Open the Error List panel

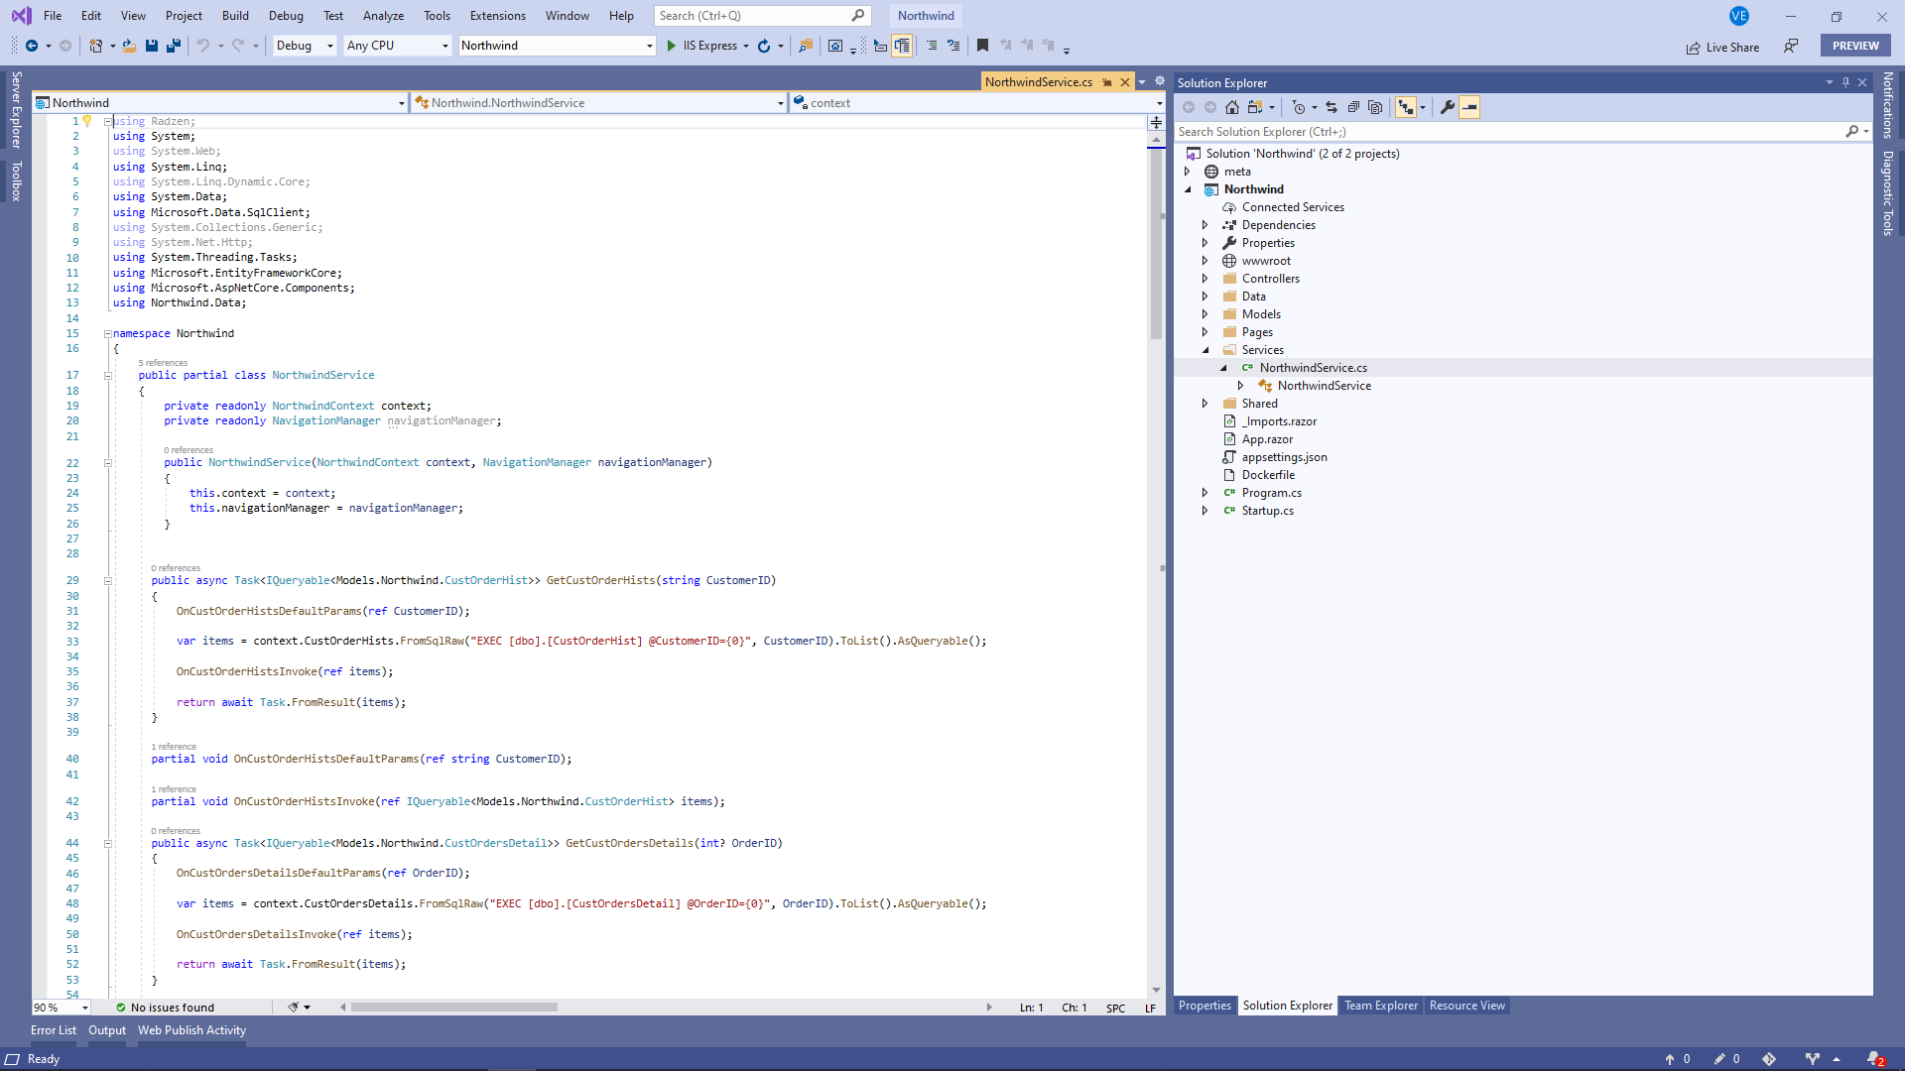click(x=54, y=1030)
